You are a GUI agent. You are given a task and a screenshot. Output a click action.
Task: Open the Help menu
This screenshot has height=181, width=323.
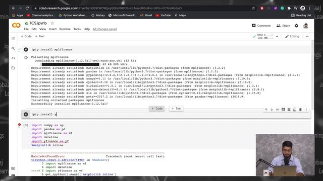point(86,29)
